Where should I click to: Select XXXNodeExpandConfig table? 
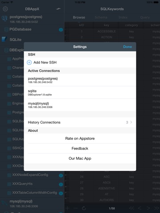[32, 175]
